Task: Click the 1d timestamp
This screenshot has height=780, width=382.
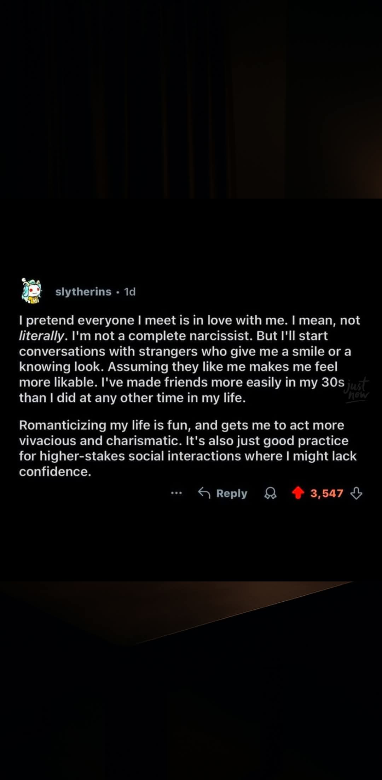Action: pyautogui.click(x=130, y=292)
